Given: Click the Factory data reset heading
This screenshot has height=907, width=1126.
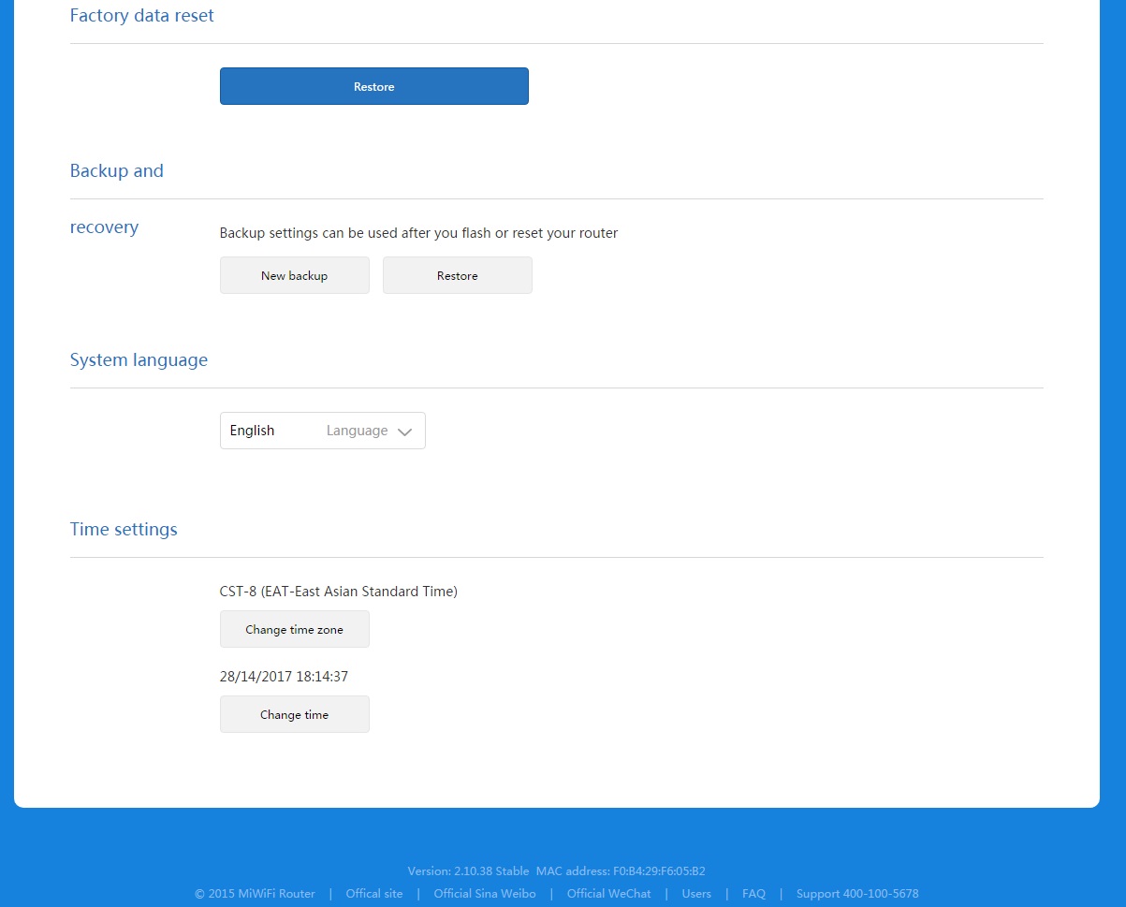Looking at the screenshot, I should coord(142,16).
